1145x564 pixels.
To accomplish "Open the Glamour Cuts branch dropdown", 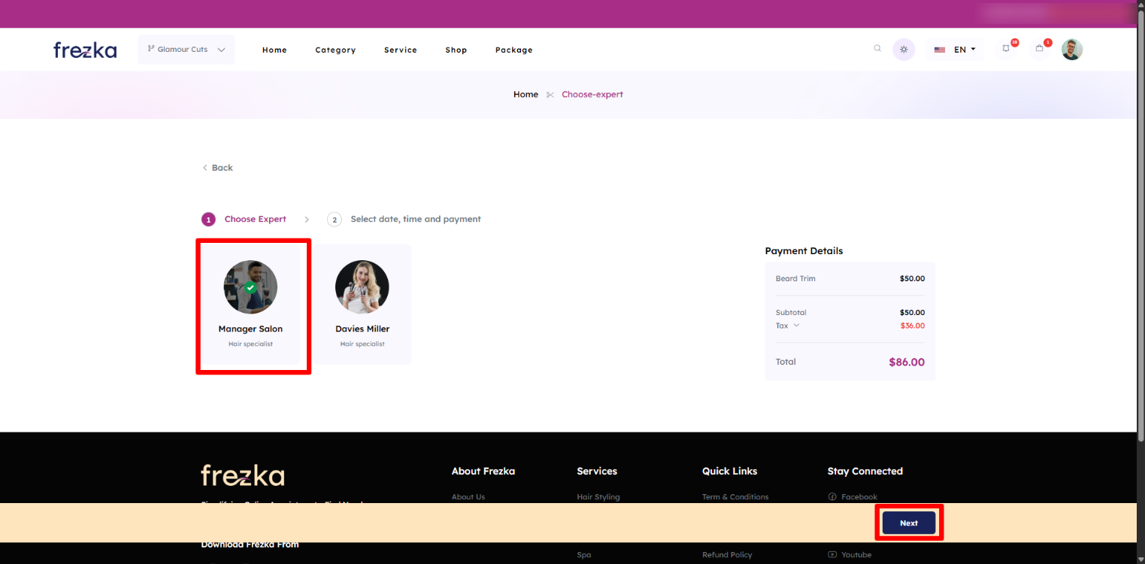I will click(186, 50).
